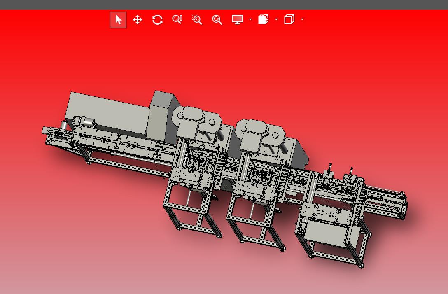Choose the zoom to area tool
The height and width of the screenshot is (294, 448).
(197, 20)
